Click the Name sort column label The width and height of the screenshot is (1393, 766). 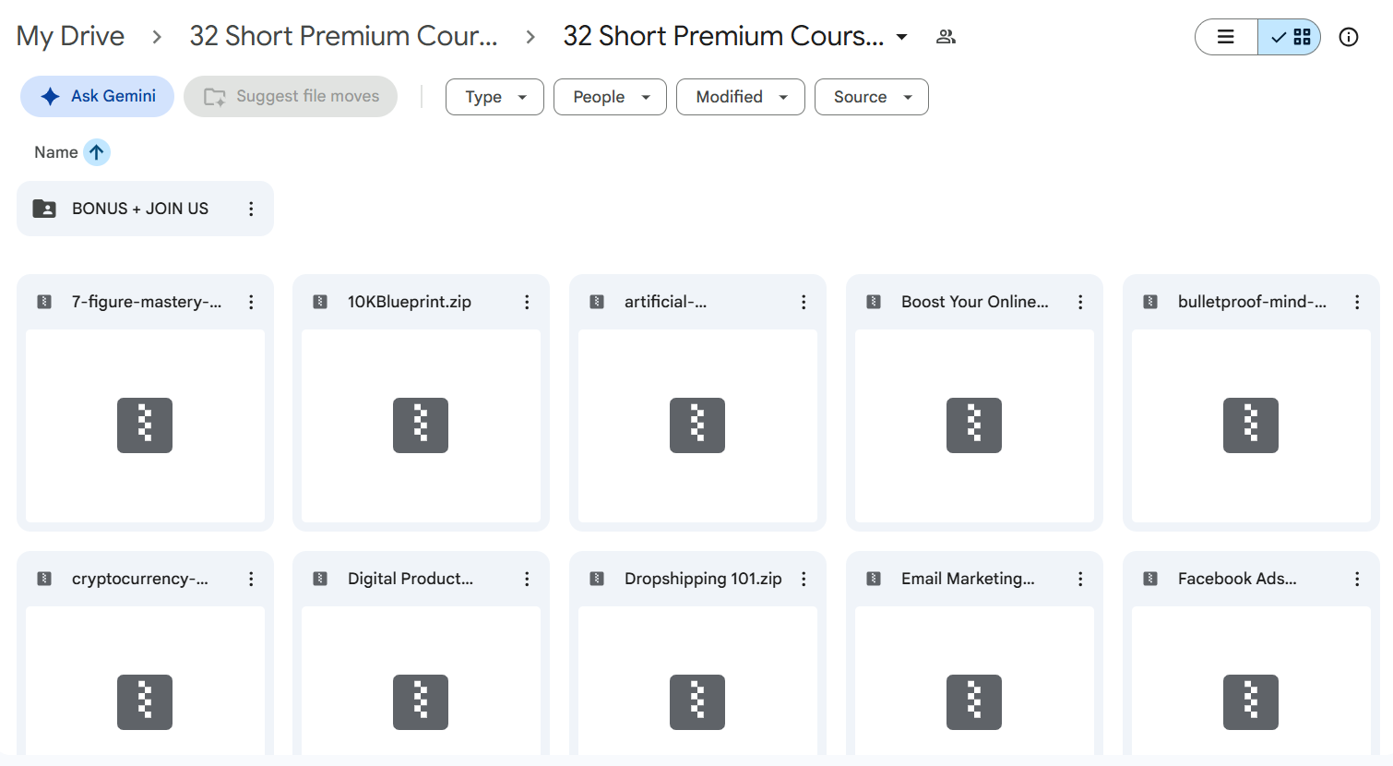click(x=56, y=152)
